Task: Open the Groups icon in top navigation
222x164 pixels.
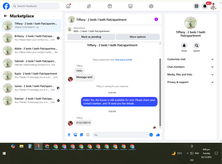Action: point(151,6)
